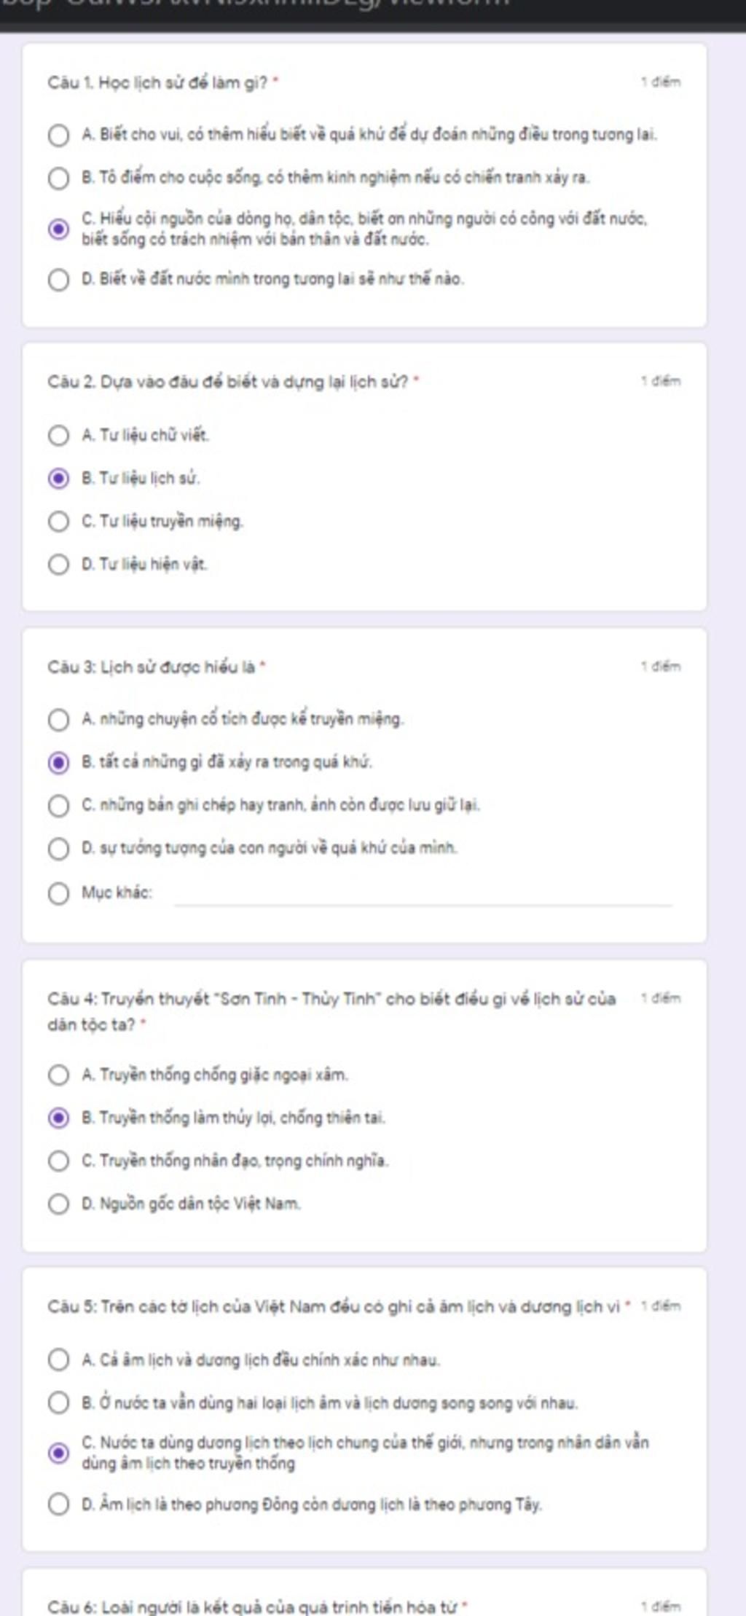Screen dimensions: 746x1616
Task: Choose answer B 'Tô điểm cho cuộc sống'
Action: pos(58,179)
